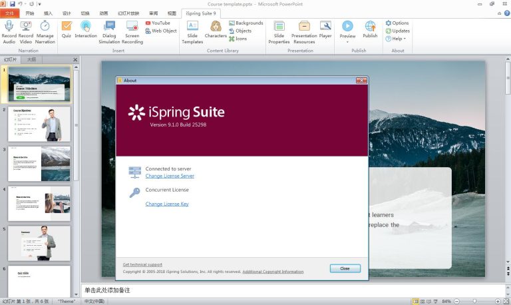Click the PowerPoint help question mark icon
The image size is (511, 305).
(507, 13)
